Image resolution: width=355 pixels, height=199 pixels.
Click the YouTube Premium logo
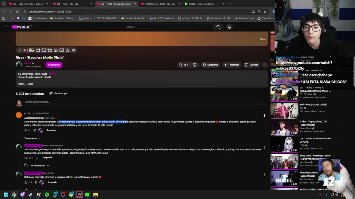[21, 27]
